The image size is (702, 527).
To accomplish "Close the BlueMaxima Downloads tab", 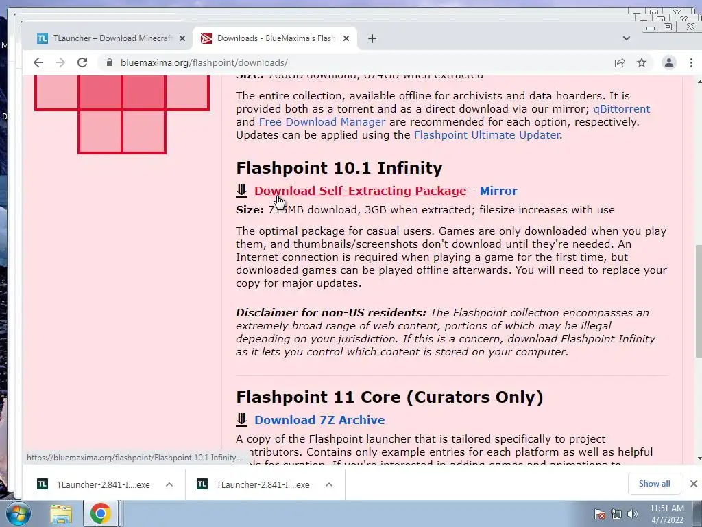I will point(346,38).
